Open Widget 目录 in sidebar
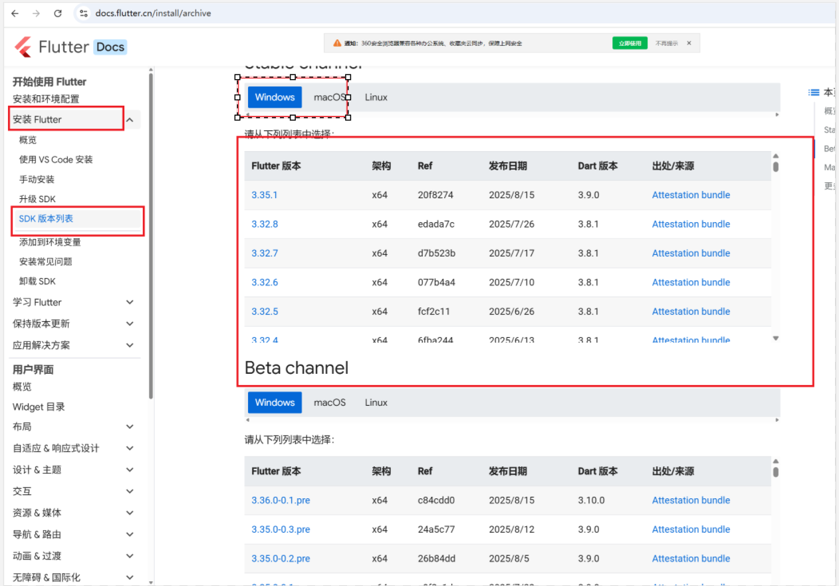 click(x=39, y=406)
